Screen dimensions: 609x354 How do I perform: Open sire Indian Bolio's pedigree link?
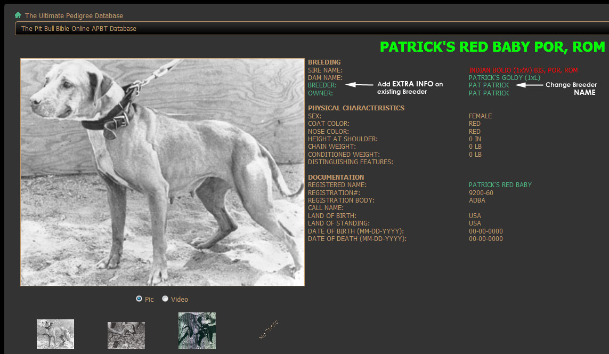pyautogui.click(x=523, y=70)
